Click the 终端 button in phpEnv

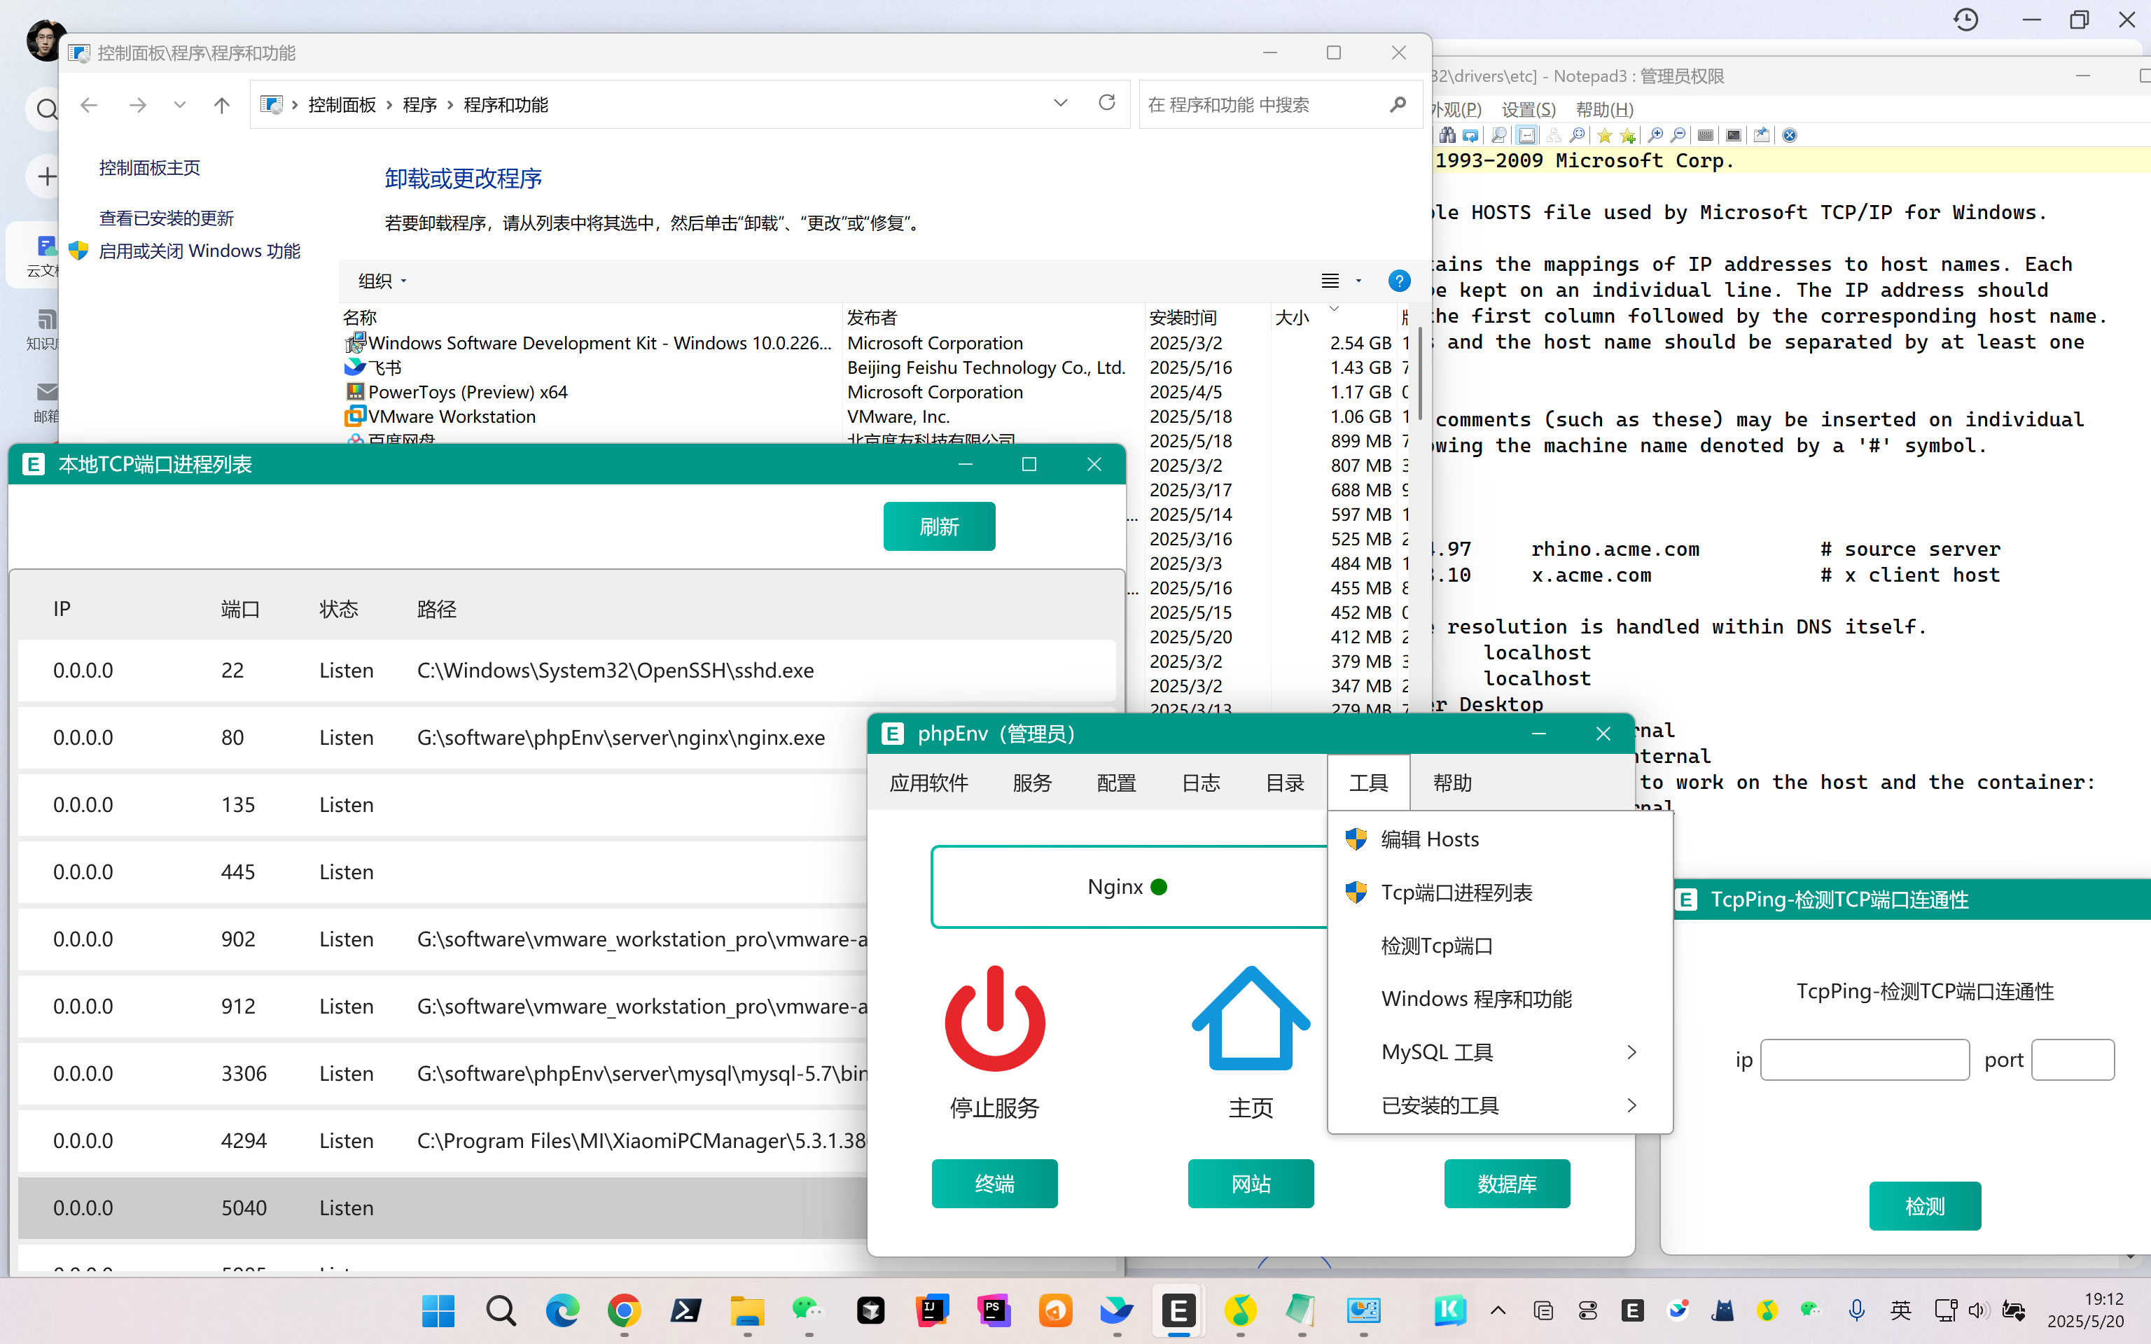coord(994,1184)
